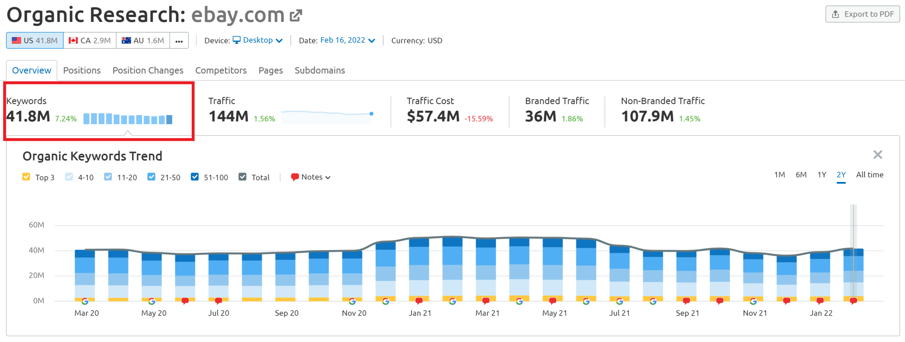Toggle the Total line checkbox
Viewport: 905px width, 342px height.
[x=242, y=177]
